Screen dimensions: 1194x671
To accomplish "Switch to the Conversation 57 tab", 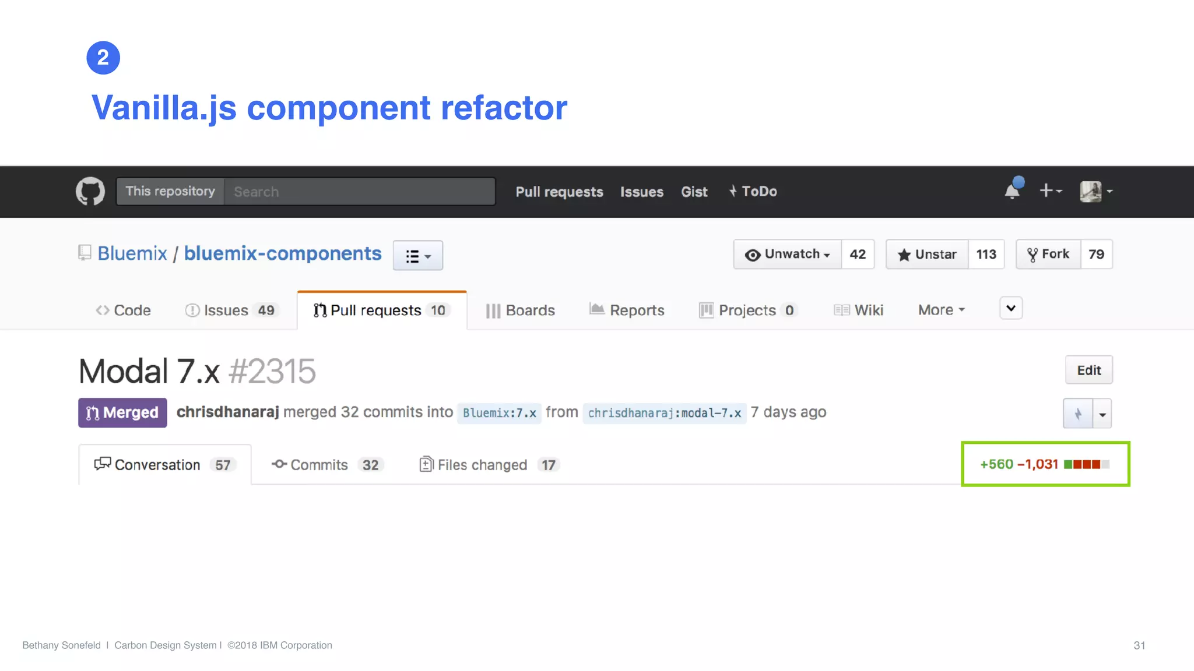I will pyautogui.click(x=165, y=465).
